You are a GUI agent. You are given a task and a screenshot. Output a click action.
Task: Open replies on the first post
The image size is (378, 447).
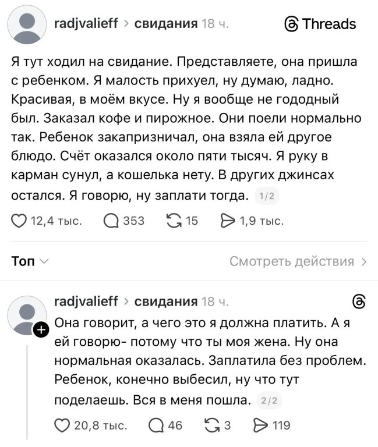click(x=111, y=221)
